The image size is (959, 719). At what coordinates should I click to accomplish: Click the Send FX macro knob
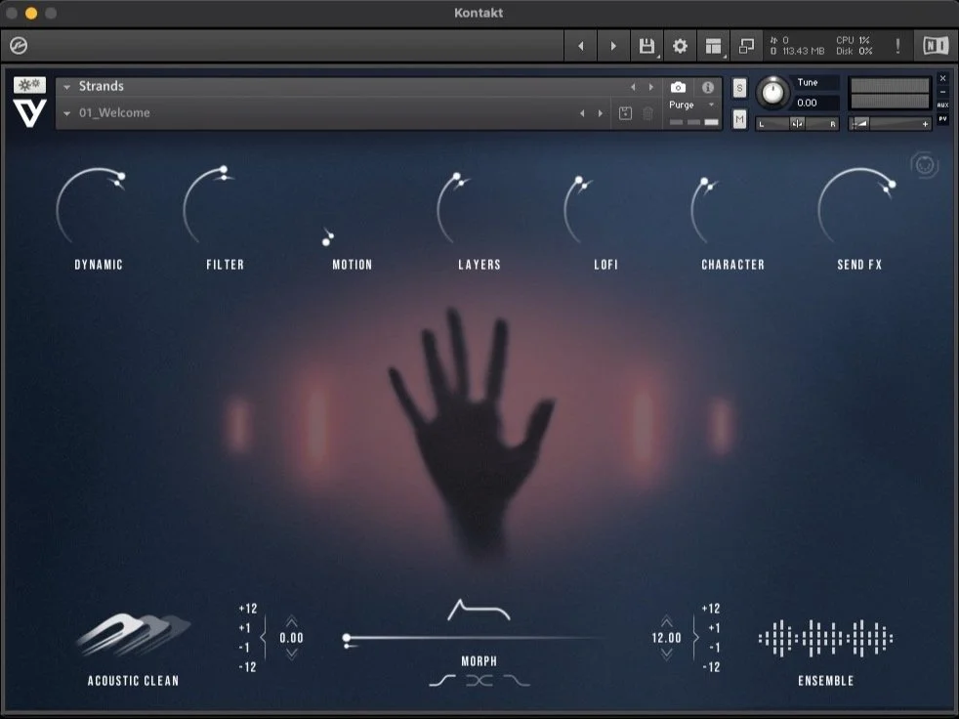click(x=858, y=207)
